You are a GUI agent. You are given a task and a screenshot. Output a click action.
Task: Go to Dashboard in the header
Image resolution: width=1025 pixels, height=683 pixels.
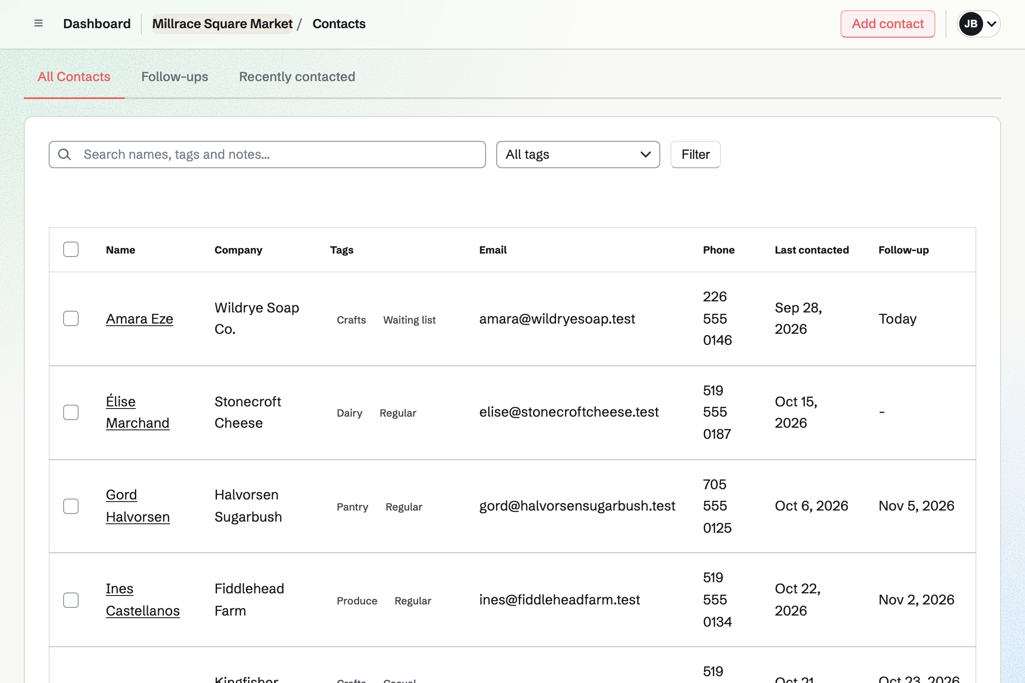(97, 23)
